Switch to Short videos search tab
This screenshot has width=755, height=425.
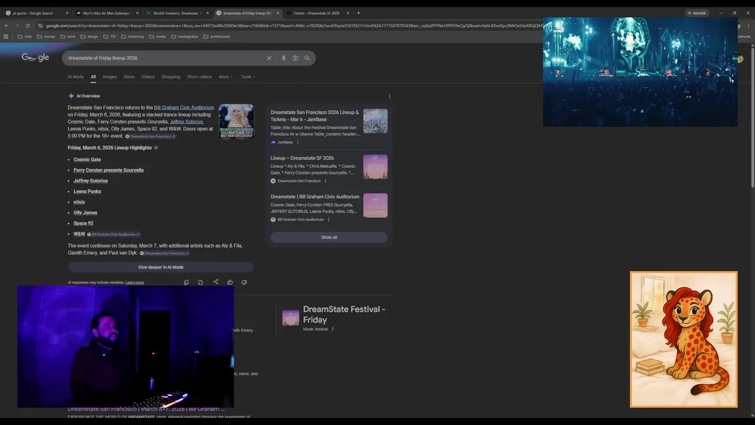(199, 77)
